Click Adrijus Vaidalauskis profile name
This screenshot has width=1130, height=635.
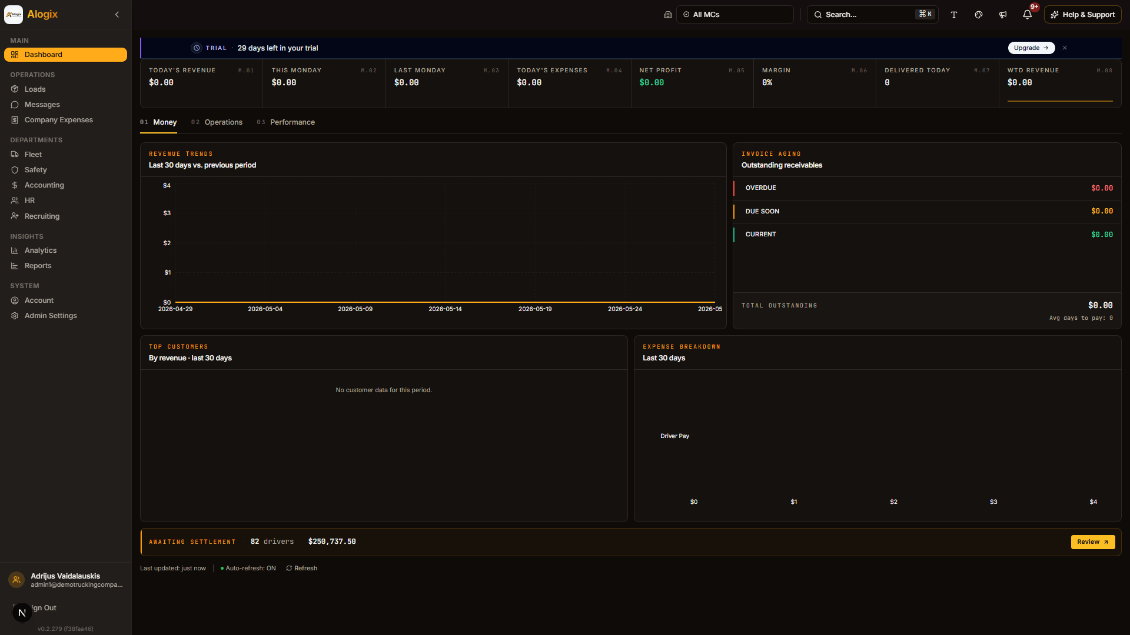[x=65, y=576]
